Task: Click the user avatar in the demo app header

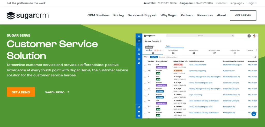Action: [x=254, y=36]
